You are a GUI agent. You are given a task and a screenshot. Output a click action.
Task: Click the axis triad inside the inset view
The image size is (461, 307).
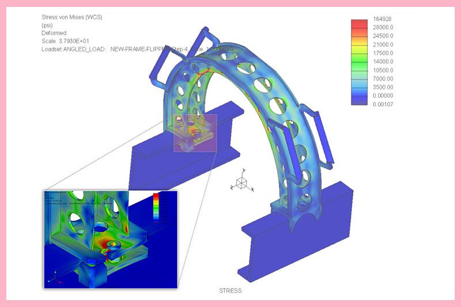(x=54, y=278)
